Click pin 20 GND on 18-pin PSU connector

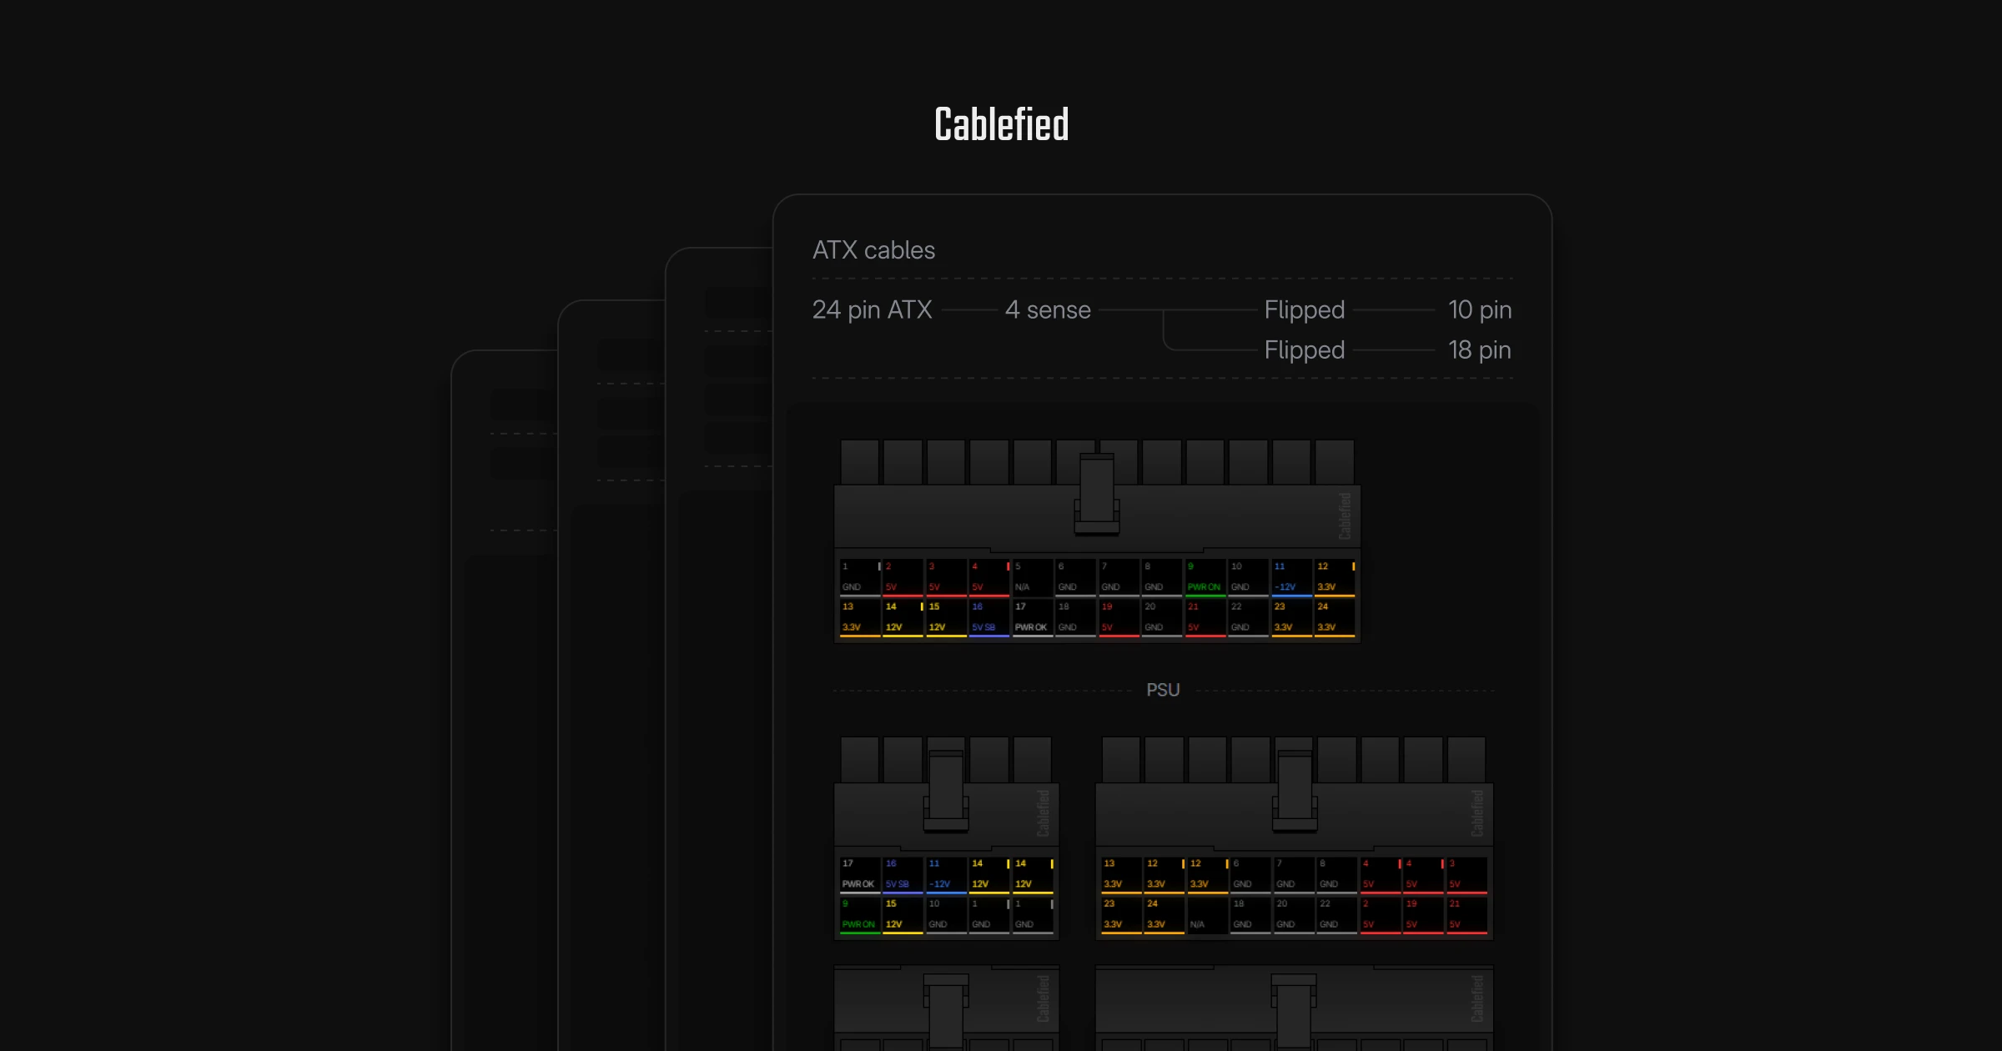[1295, 915]
